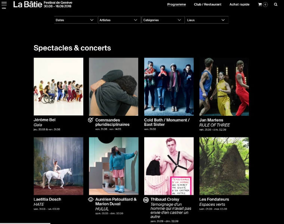Select the Les Fondateurs Espaces verts thumbnail
This screenshot has height=224, width=284.
point(224,166)
